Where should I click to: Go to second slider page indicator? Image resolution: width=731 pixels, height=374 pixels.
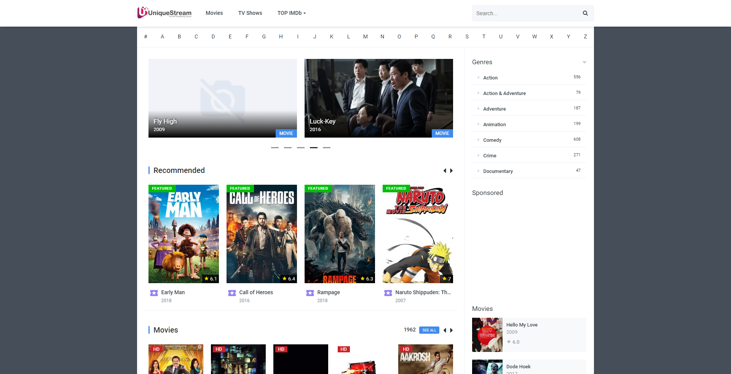point(288,147)
